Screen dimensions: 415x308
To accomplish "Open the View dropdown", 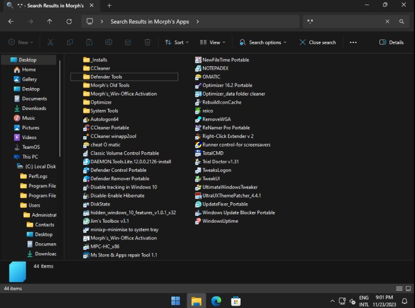I will coord(213,42).
